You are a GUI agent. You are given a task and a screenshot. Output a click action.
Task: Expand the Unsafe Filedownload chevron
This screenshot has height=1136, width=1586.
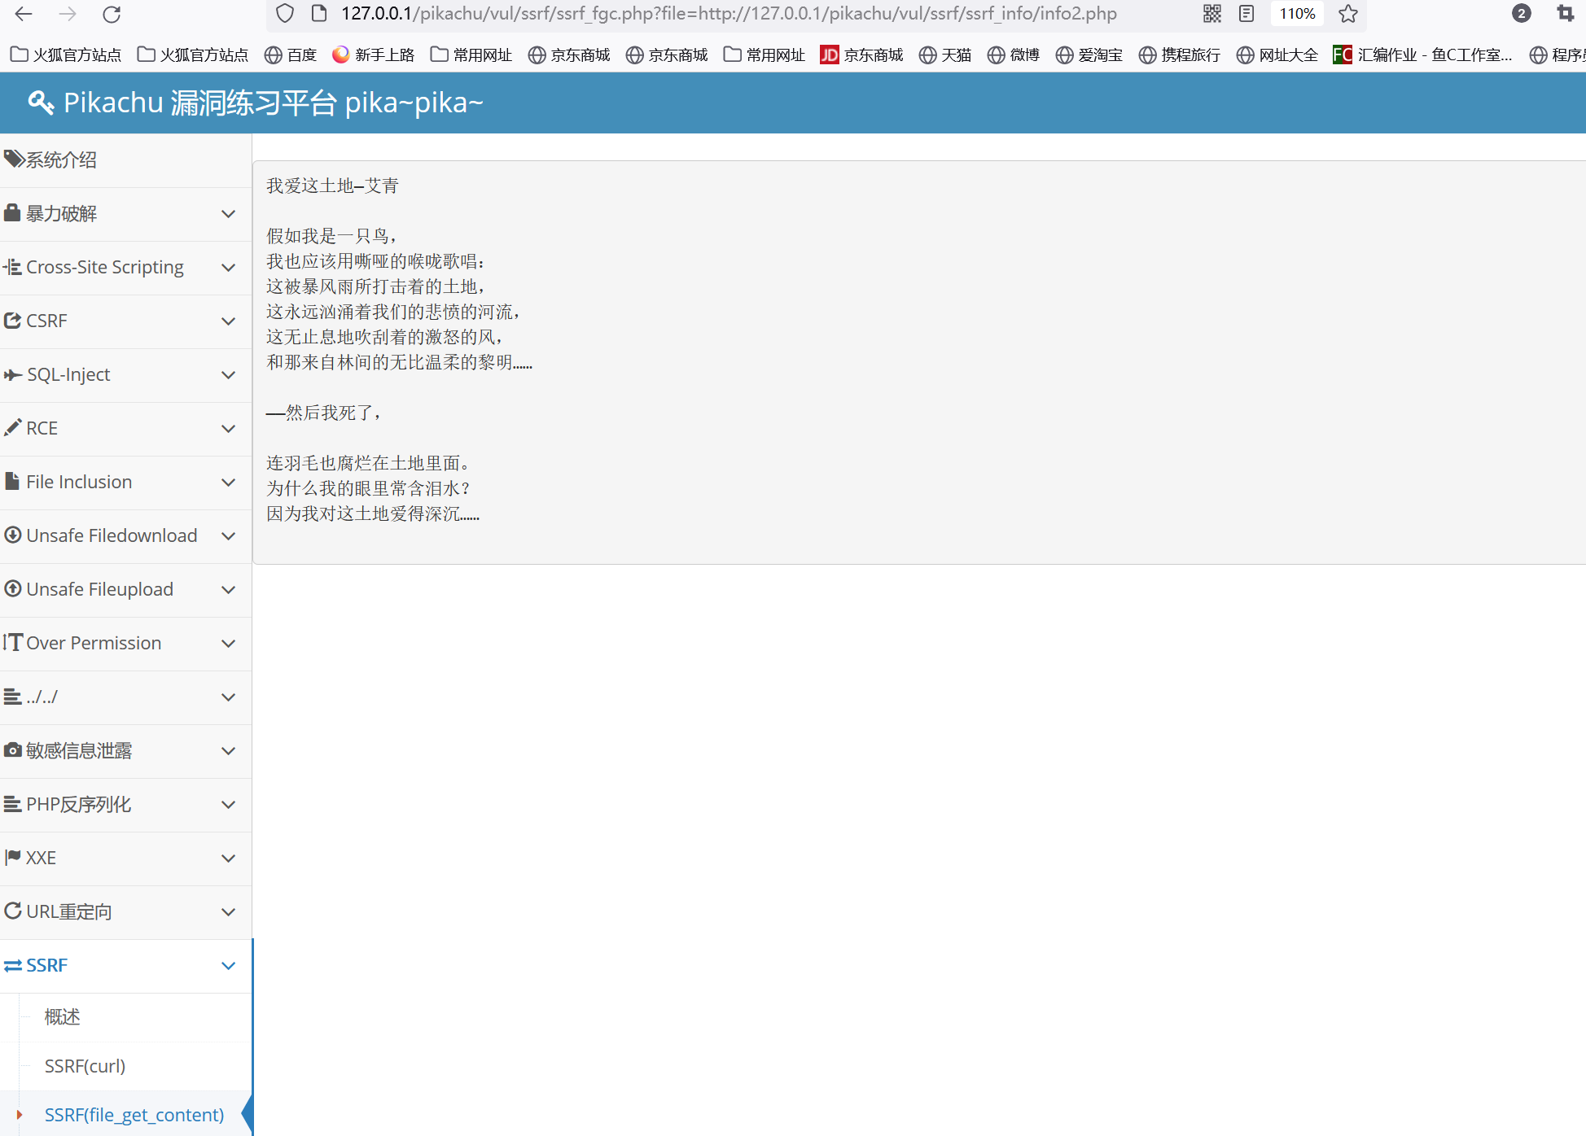[x=229, y=536]
